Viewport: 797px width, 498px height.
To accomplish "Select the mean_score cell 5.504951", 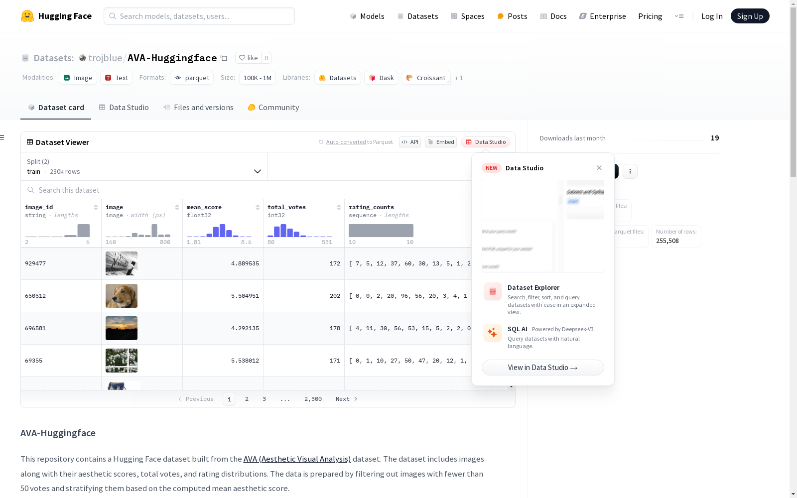I will [223, 296].
